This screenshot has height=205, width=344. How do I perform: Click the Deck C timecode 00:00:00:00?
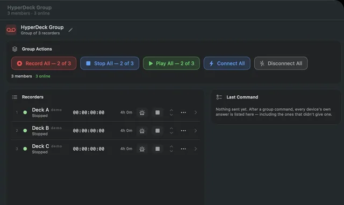[89, 149]
